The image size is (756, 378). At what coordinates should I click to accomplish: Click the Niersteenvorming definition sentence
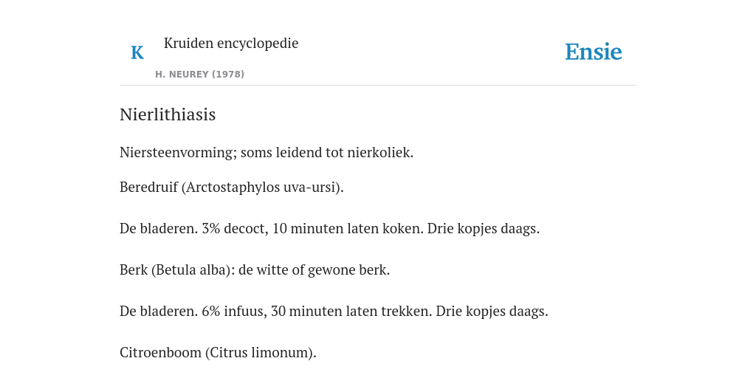pyautogui.click(x=267, y=152)
